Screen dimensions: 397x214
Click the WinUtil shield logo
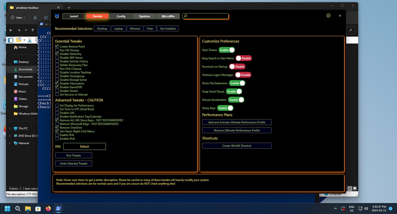pyautogui.click(x=57, y=16)
